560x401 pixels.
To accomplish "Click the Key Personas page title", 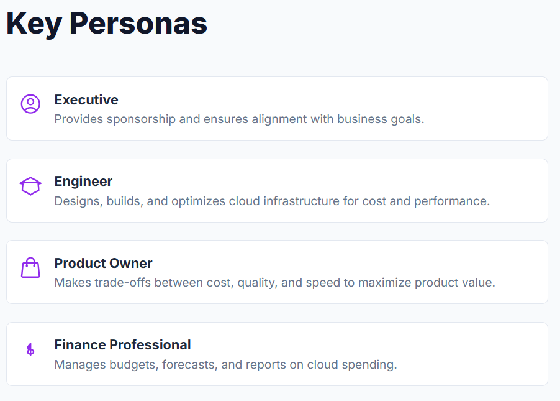I will click(x=107, y=24).
